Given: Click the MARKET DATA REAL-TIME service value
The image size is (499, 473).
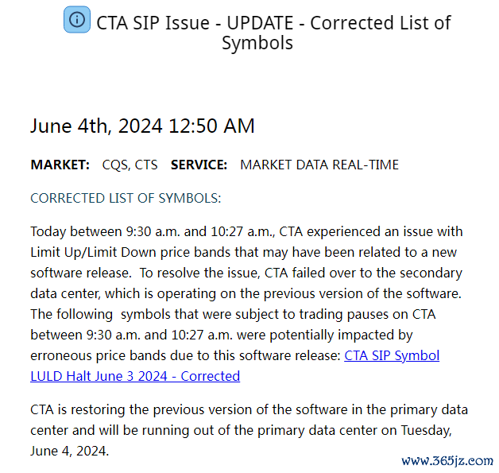Looking at the screenshot, I should click(x=319, y=165).
